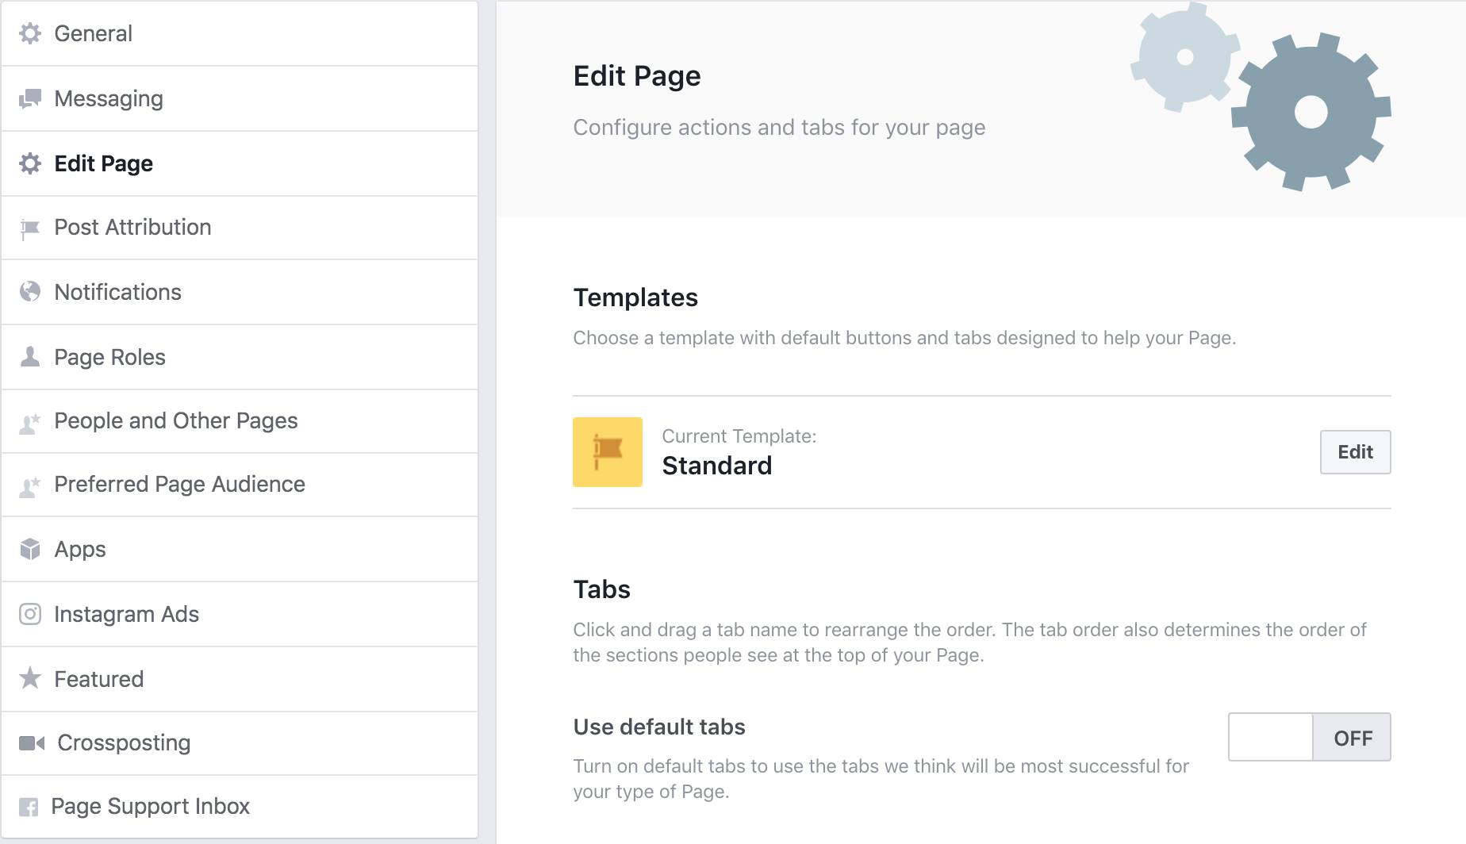Click the Messaging chat bubbles icon
This screenshot has width=1466, height=844.
pos(30,98)
